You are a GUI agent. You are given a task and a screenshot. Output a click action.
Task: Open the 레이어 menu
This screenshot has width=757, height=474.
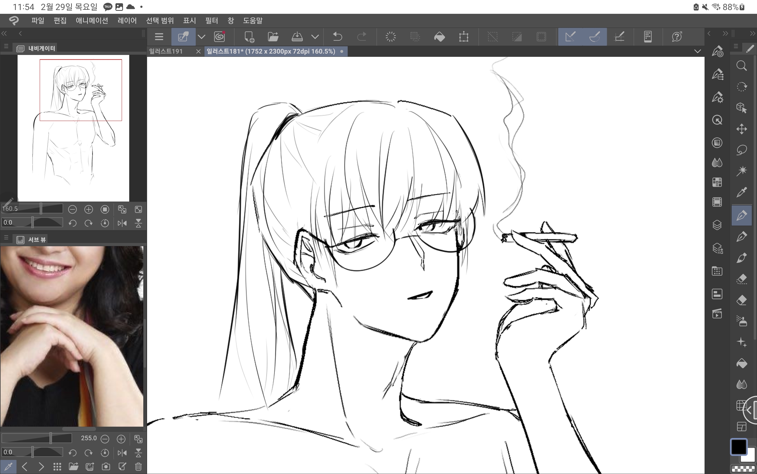pos(127,20)
